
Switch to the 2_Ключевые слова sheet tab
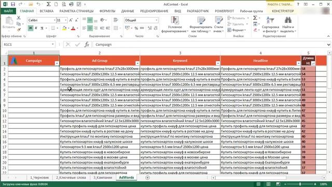71,178
